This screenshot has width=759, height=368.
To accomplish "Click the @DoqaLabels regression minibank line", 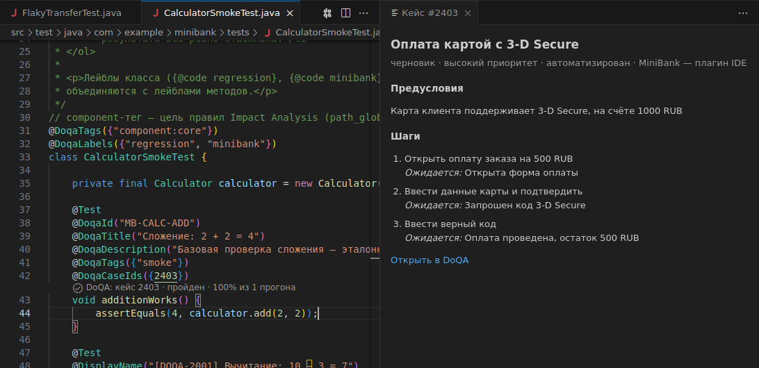I will [163, 144].
